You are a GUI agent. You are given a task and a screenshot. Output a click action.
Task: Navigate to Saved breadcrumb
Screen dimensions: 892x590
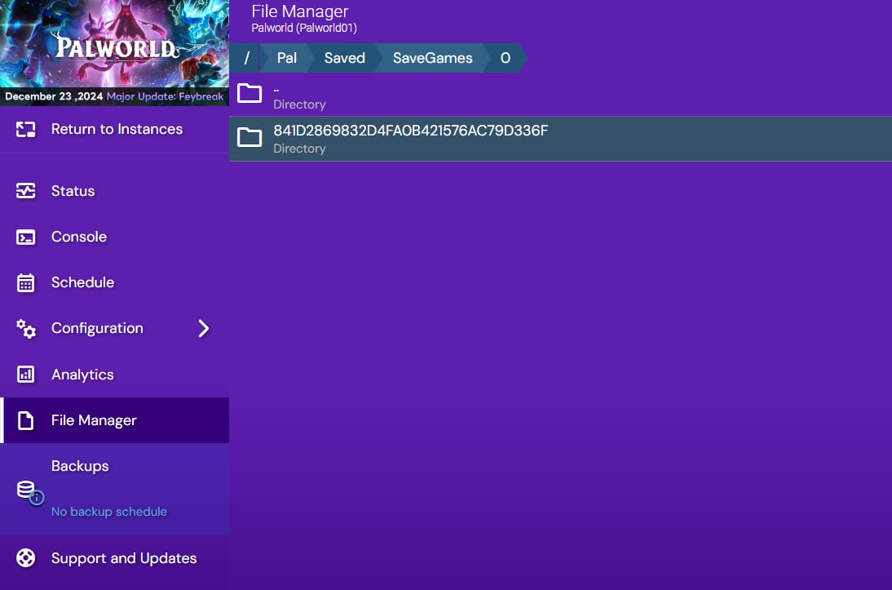[x=344, y=59]
